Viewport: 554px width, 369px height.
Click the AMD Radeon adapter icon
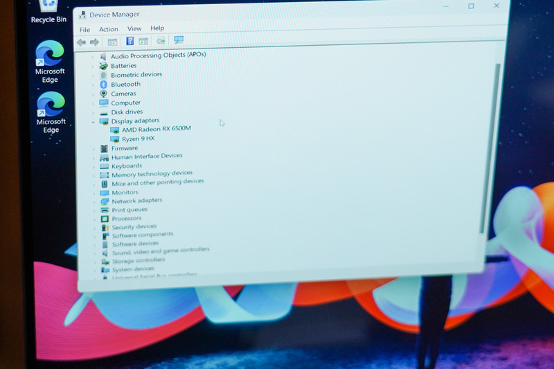pos(114,130)
